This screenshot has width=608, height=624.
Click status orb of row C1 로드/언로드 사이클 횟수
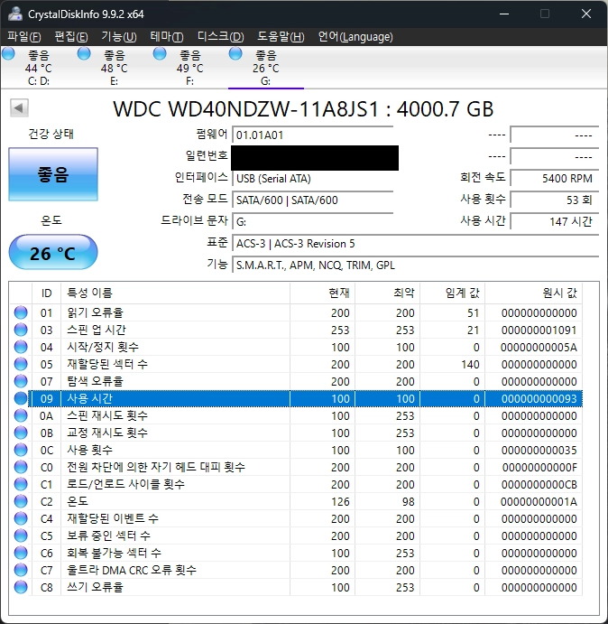[21, 484]
